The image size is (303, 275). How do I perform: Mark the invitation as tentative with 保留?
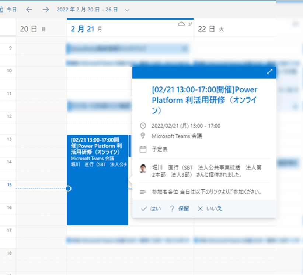click(179, 209)
